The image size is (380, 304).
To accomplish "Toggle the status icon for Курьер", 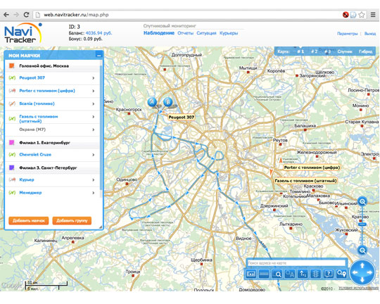I will (12, 179).
